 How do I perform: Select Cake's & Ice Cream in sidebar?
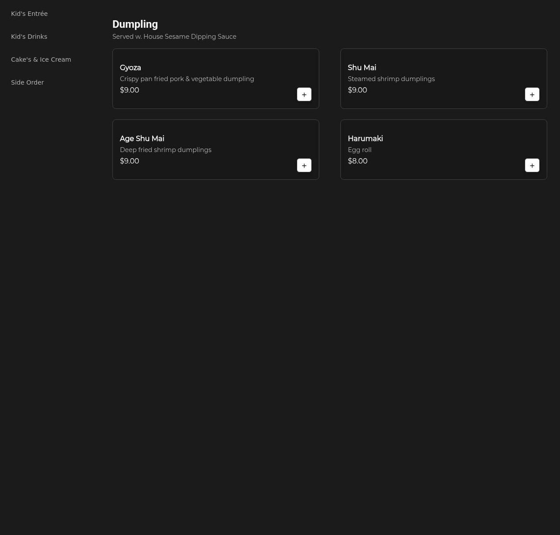(41, 59)
